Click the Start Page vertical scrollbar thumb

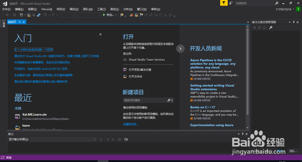point(248,72)
